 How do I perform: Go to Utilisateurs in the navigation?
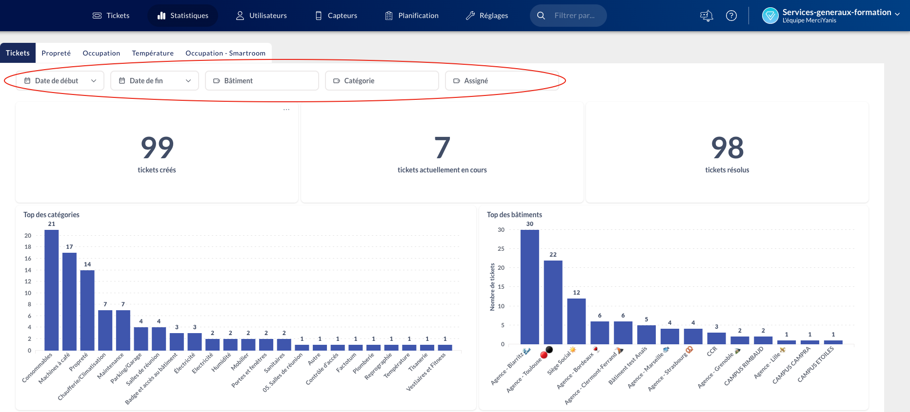click(261, 16)
